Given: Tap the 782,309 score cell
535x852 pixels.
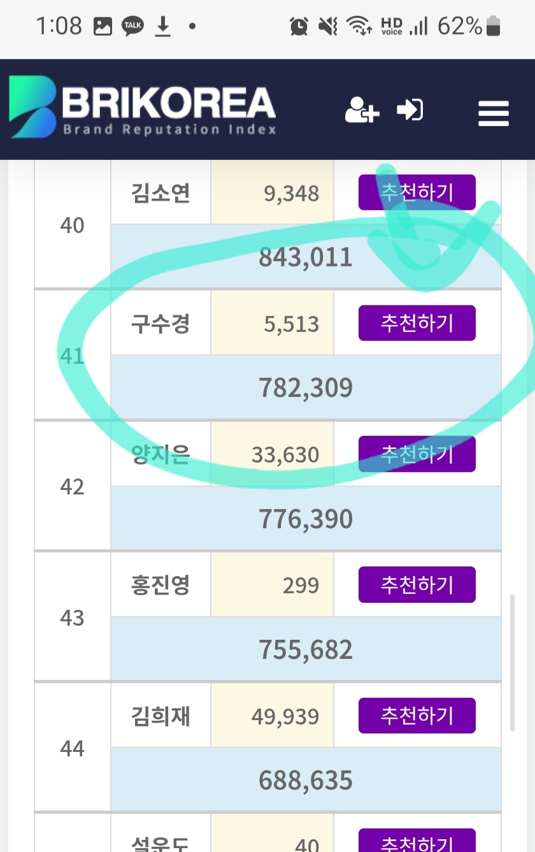Looking at the screenshot, I should 306,387.
